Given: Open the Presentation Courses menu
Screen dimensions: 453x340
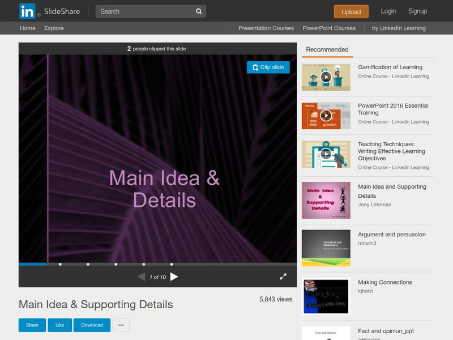Looking at the screenshot, I should 266,28.
